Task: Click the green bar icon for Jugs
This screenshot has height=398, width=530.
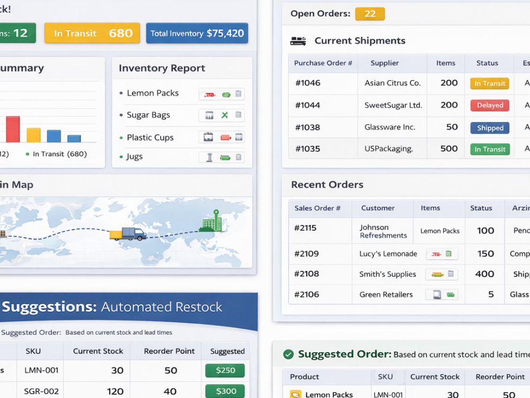Action: click(225, 158)
